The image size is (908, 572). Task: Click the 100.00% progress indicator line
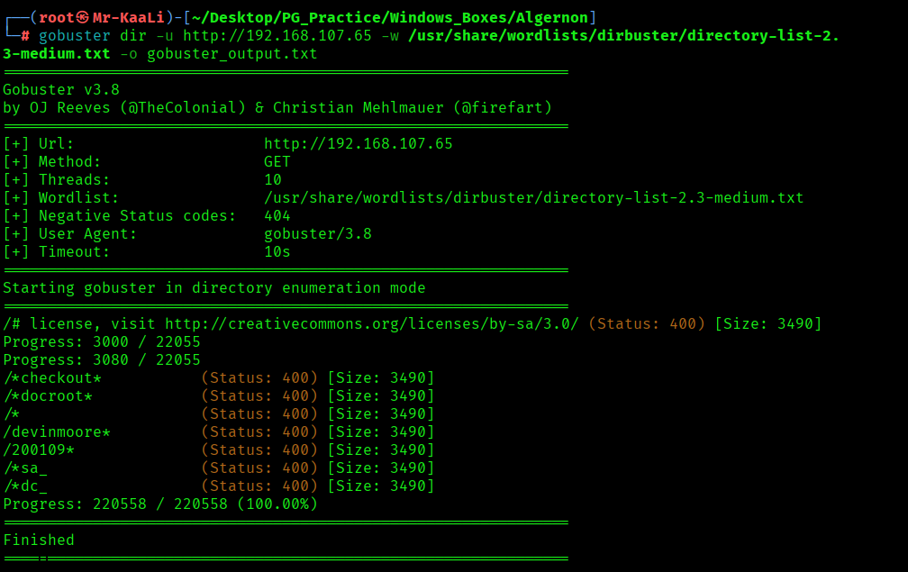[x=160, y=504]
